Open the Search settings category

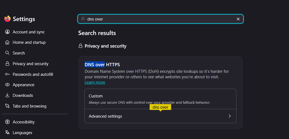pos(19,53)
